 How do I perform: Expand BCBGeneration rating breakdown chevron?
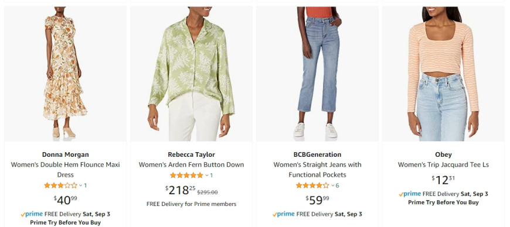coord(332,186)
